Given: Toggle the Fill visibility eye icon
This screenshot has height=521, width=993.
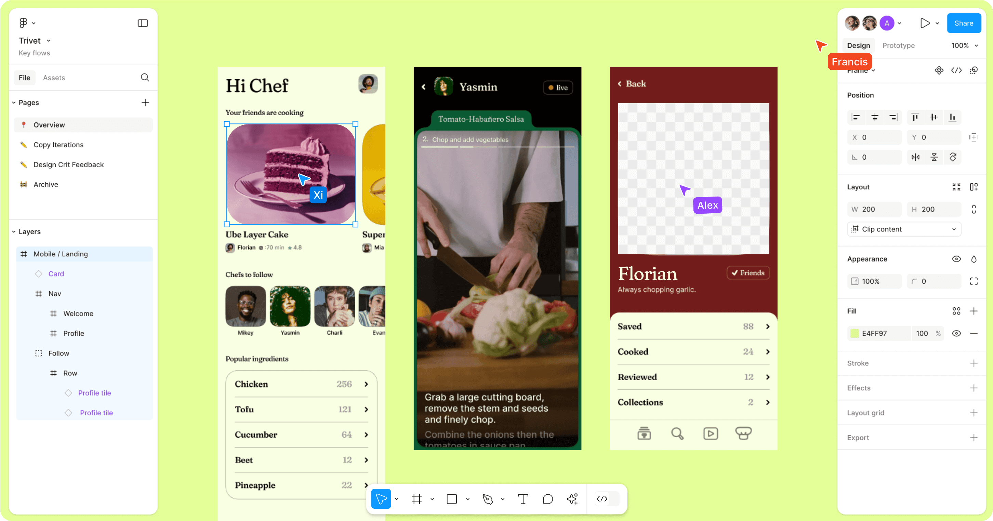Looking at the screenshot, I should tap(956, 333).
